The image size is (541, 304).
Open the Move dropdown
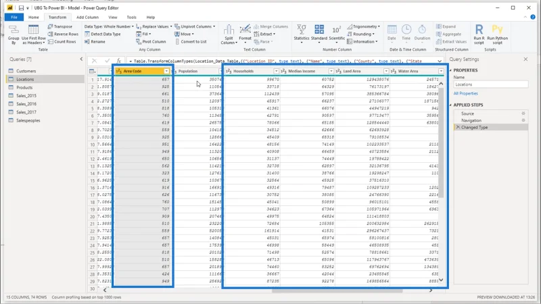pyautogui.click(x=184, y=34)
